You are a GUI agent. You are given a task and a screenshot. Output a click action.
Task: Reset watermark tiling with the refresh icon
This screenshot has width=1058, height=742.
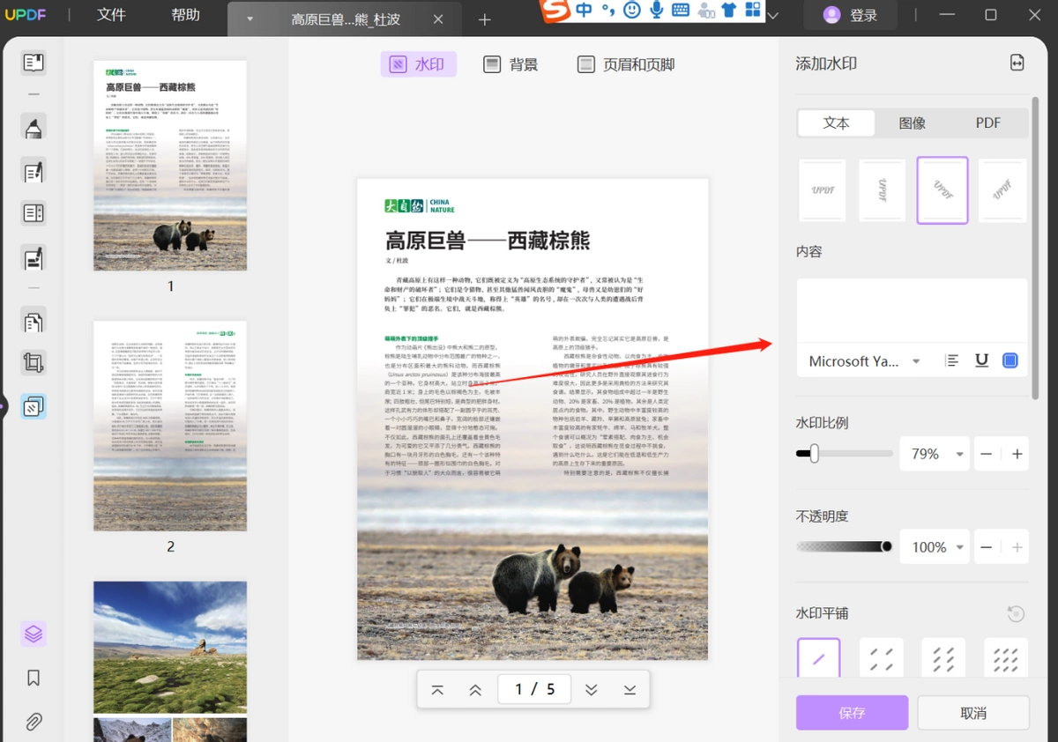(x=1016, y=613)
